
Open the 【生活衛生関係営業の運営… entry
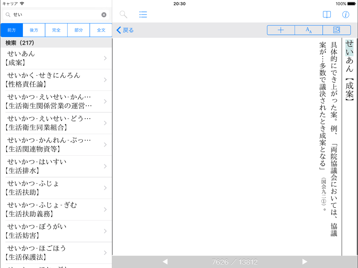[56, 101]
